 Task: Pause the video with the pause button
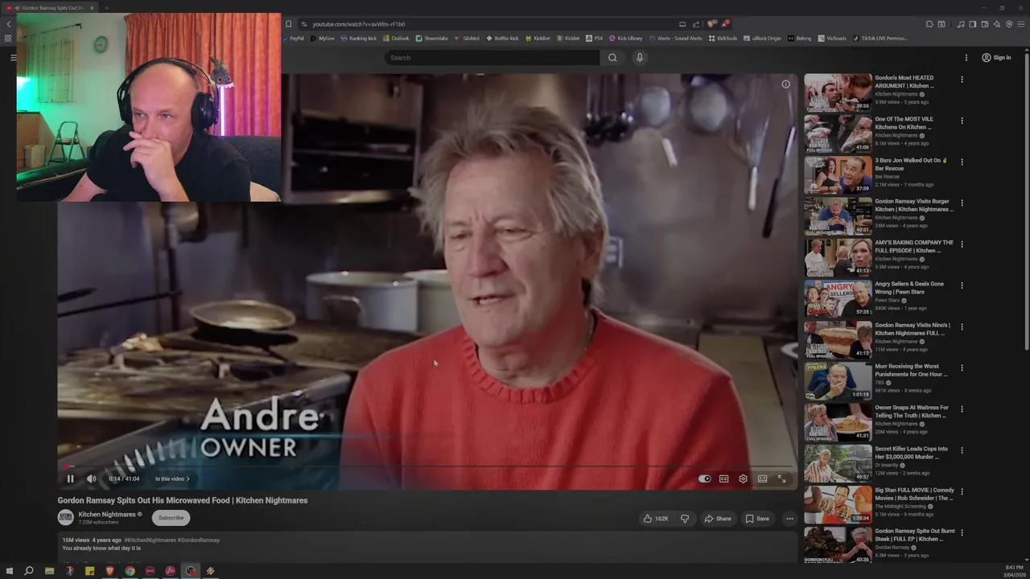[x=70, y=478]
